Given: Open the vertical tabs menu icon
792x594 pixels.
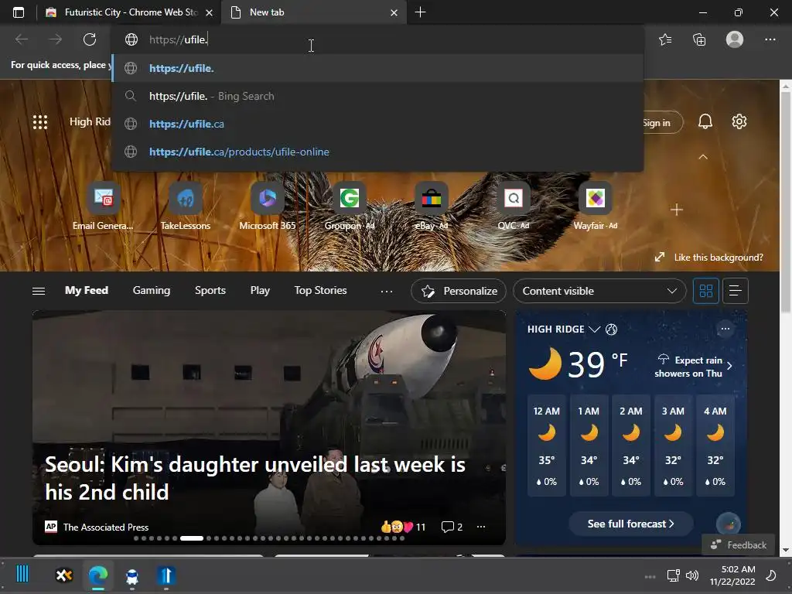Looking at the screenshot, I should (19, 12).
